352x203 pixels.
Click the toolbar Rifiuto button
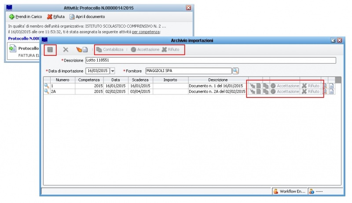pos(171,50)
